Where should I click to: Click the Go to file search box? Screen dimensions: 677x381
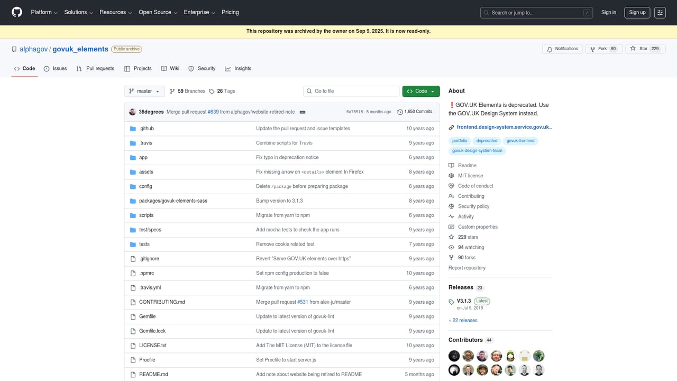coord(351,91)
